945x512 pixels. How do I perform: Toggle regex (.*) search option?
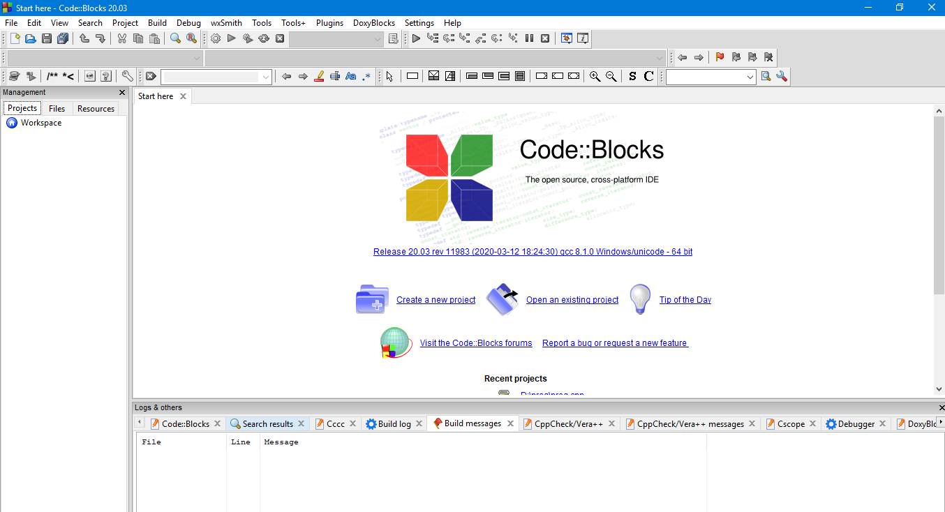pyautogui.click(x=367, y=76)
